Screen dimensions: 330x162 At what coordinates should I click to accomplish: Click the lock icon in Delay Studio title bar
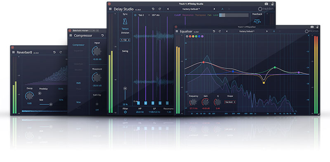click(272, 4)
